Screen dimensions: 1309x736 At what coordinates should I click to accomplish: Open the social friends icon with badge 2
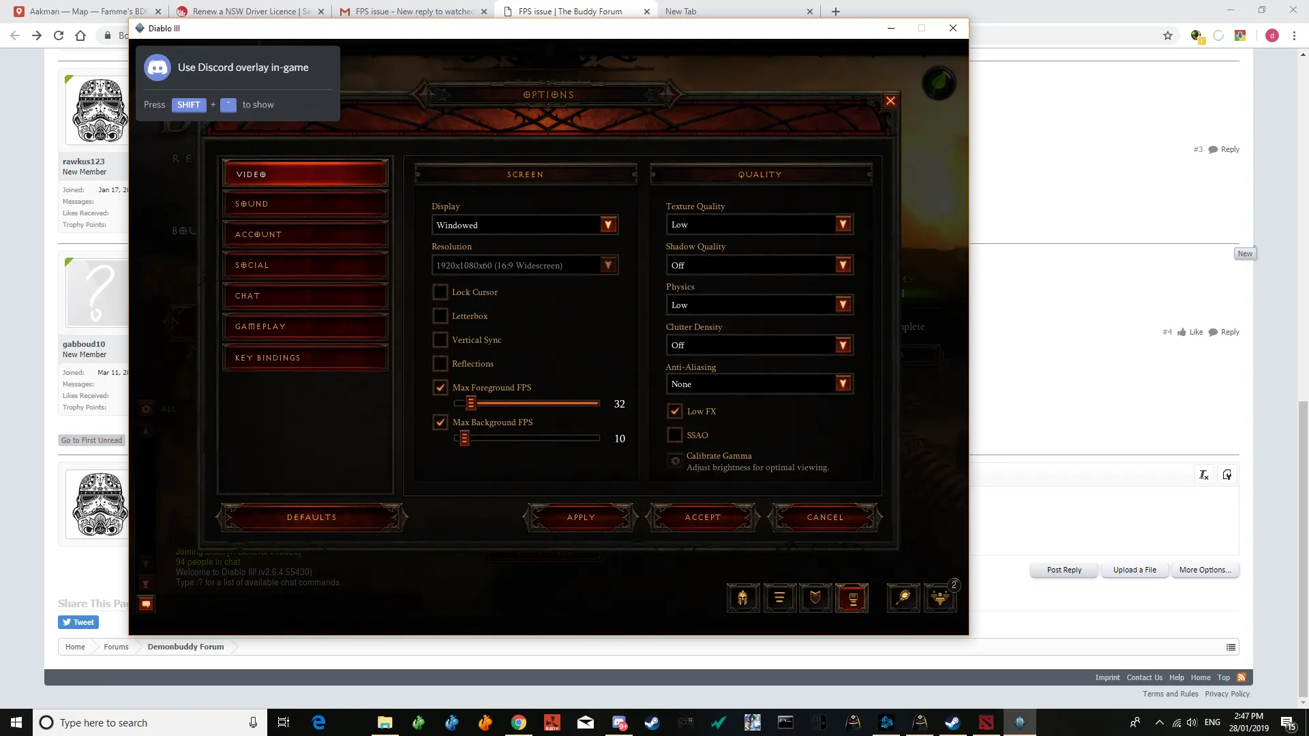click(x=940, y=598)
